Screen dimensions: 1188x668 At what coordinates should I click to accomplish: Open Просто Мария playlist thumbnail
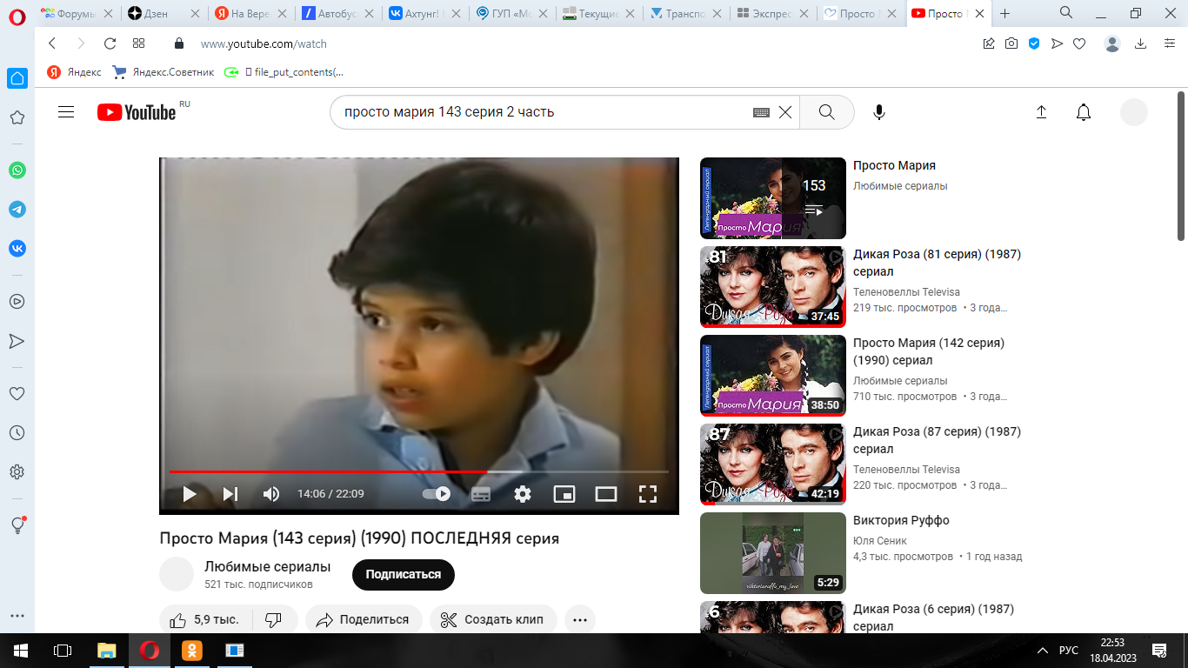pyautogui.click(x=773, y=198)
